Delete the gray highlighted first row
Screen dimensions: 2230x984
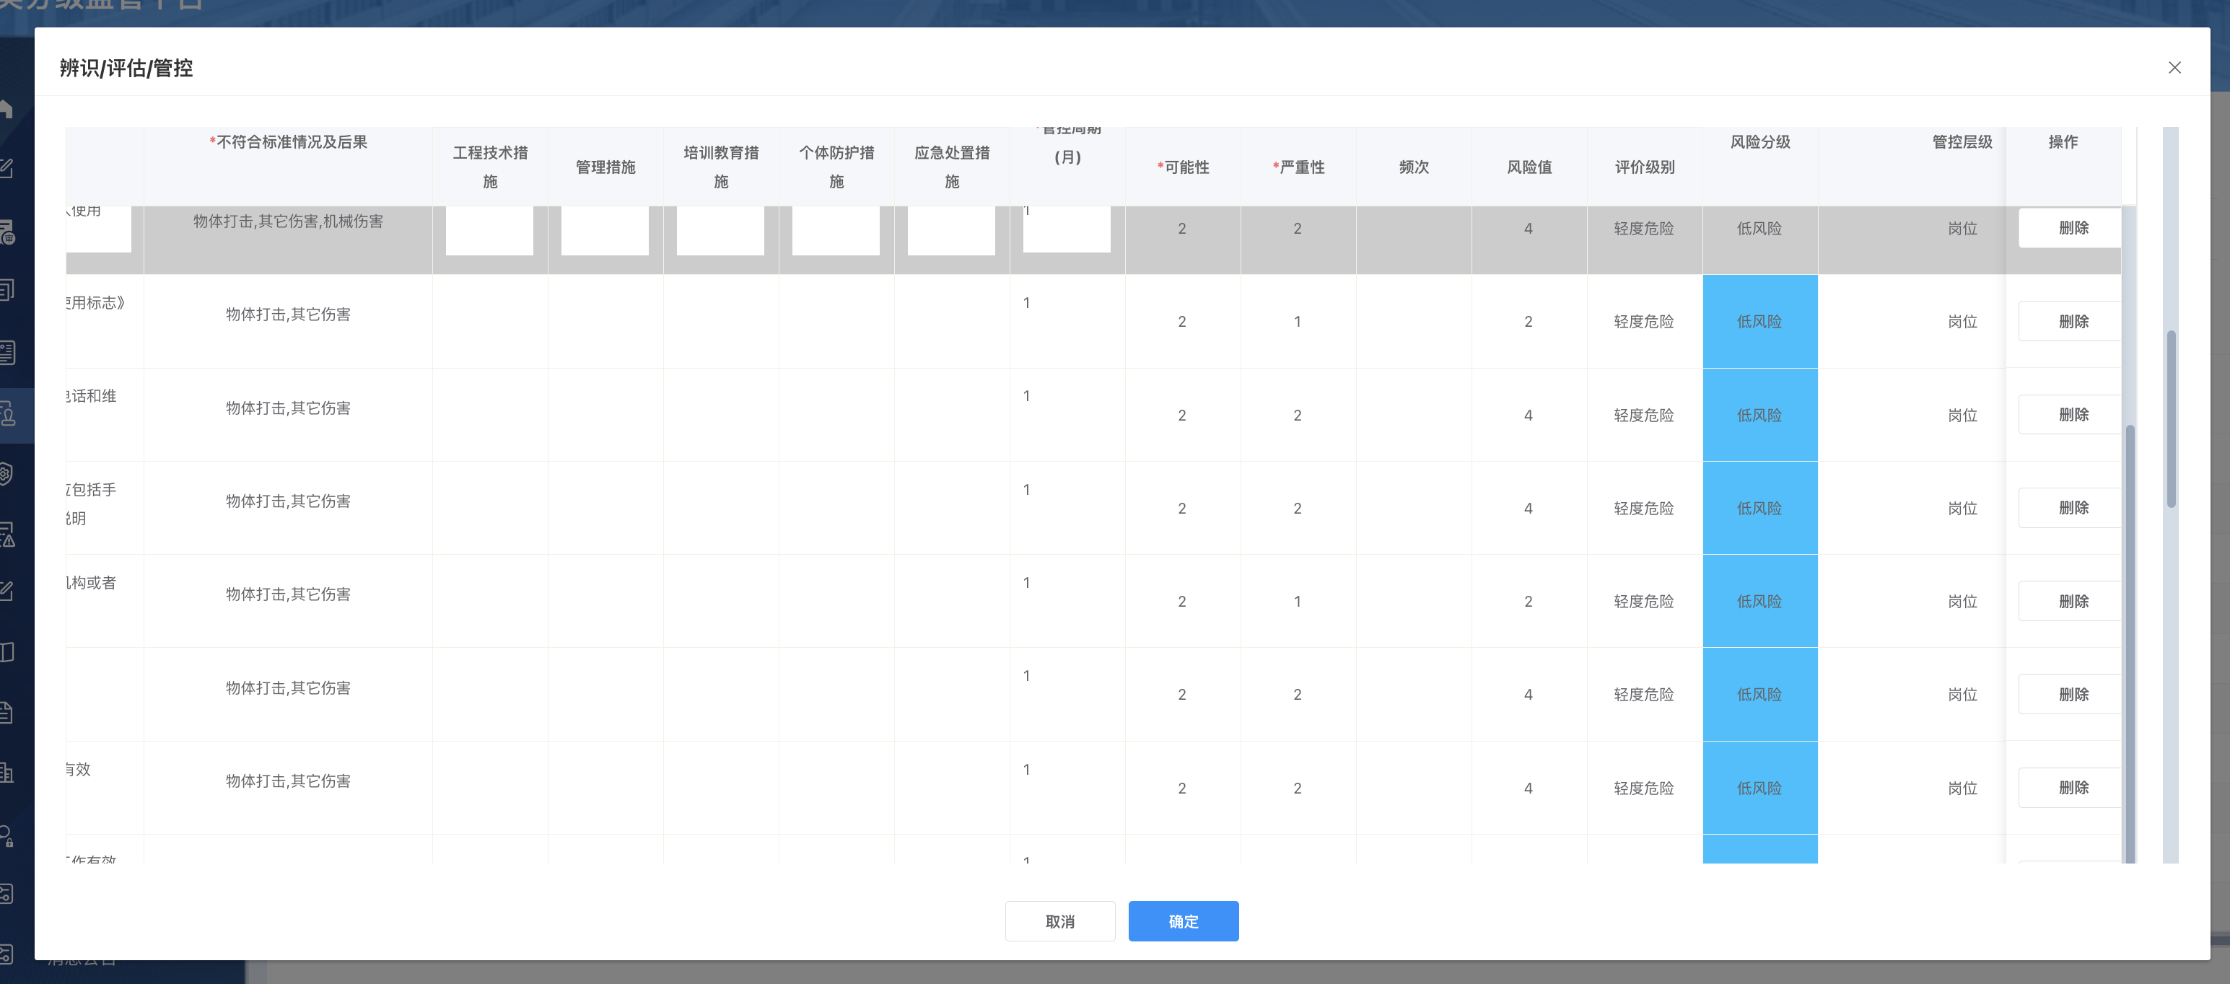pyautogui.click(x=2073, y=229)
